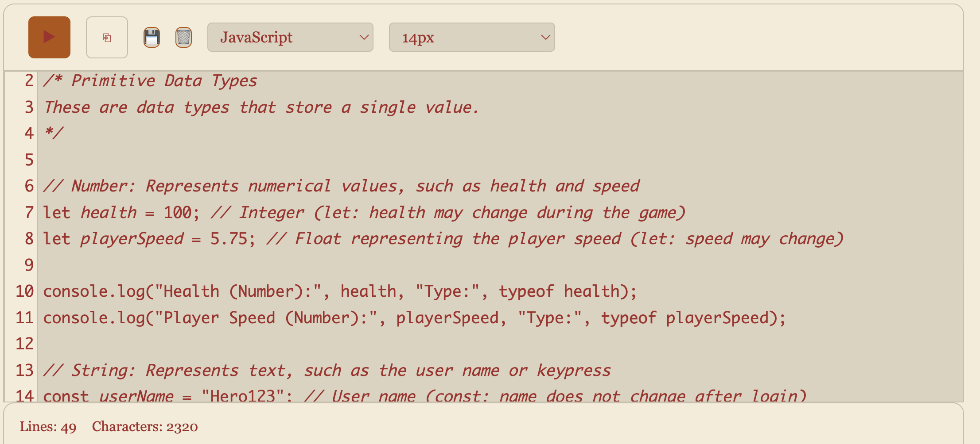This screenshot has height=444, width=980.
Task: Click the "These are data types" comment line
Action: click(261, 107)
